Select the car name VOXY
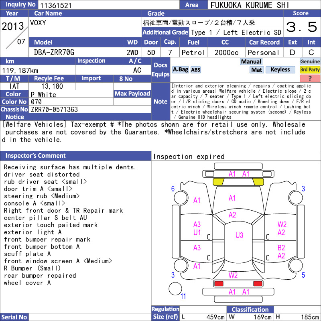321x321 pixels. [x=38, y=22]
